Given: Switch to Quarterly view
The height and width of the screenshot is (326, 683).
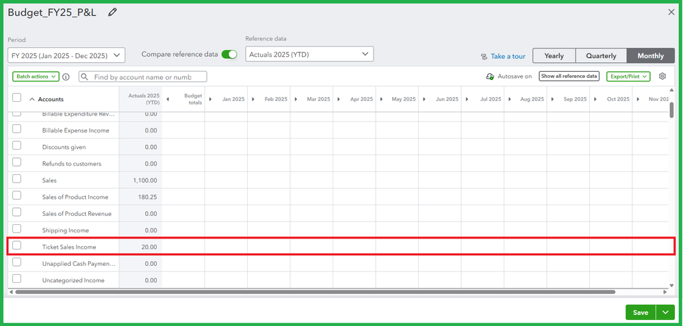Looking at the screenshot, I should coord(601,56).
